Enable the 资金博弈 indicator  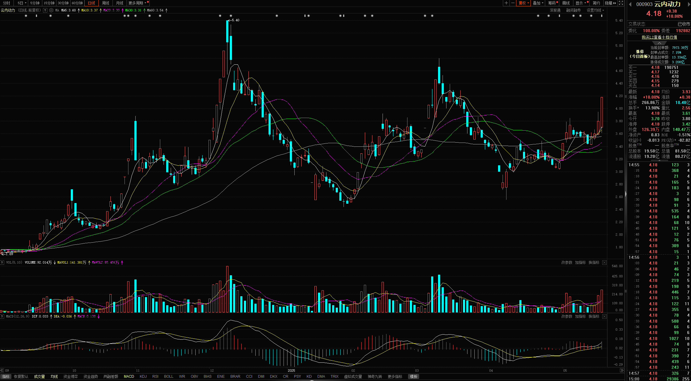71,377
